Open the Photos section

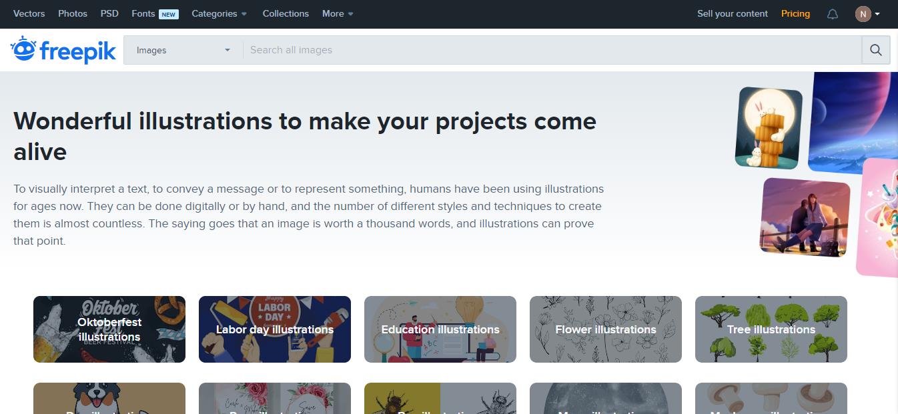point(73,13)
